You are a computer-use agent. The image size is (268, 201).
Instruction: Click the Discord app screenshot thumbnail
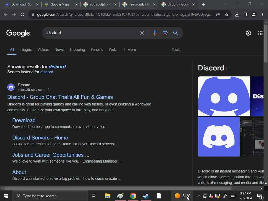coord(252,137)
